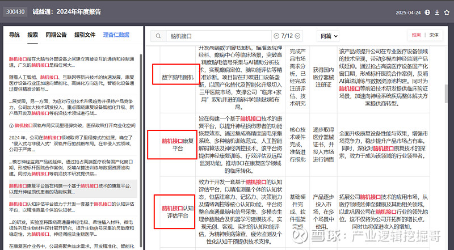Image resolution: width=454 pixels, height=250 pixels.
Task: Switch font to 雅黑
Action: tap(416, 35)
